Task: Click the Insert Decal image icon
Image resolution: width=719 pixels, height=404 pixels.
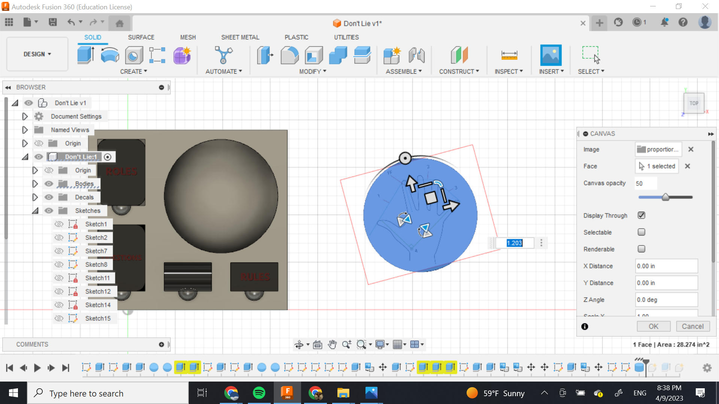Action: coord(550,55)
